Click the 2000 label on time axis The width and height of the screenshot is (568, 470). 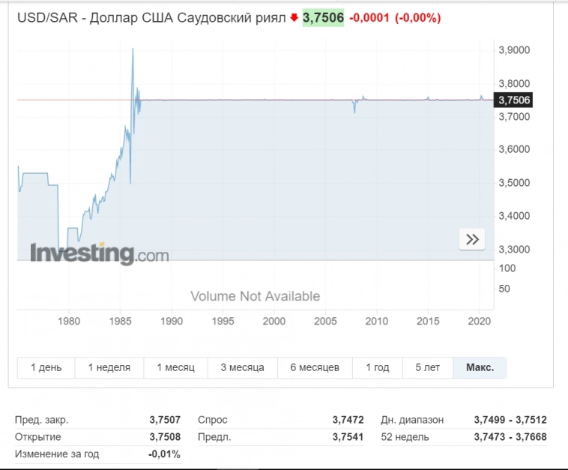274,321
